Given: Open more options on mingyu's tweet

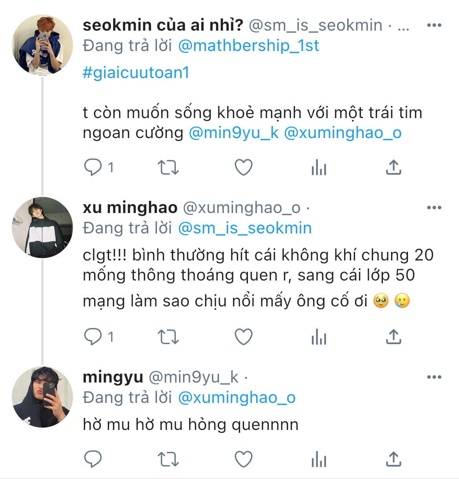Looking at the screenshot, I should [434, 377].
